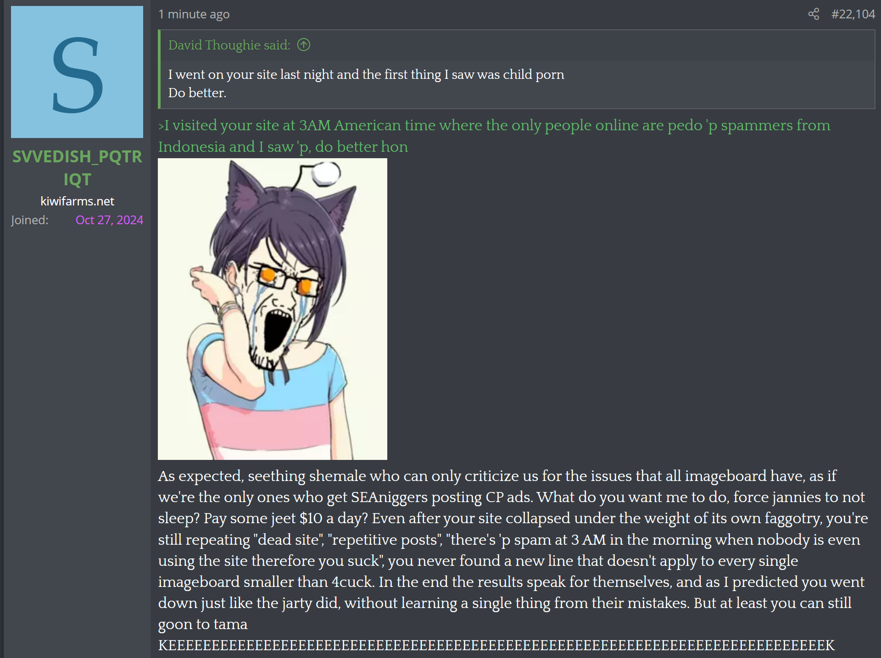The width and height of the screenshot is (881, 658).
Task: Click the "1 minute ago" timestamp
Action: [194, 14]
